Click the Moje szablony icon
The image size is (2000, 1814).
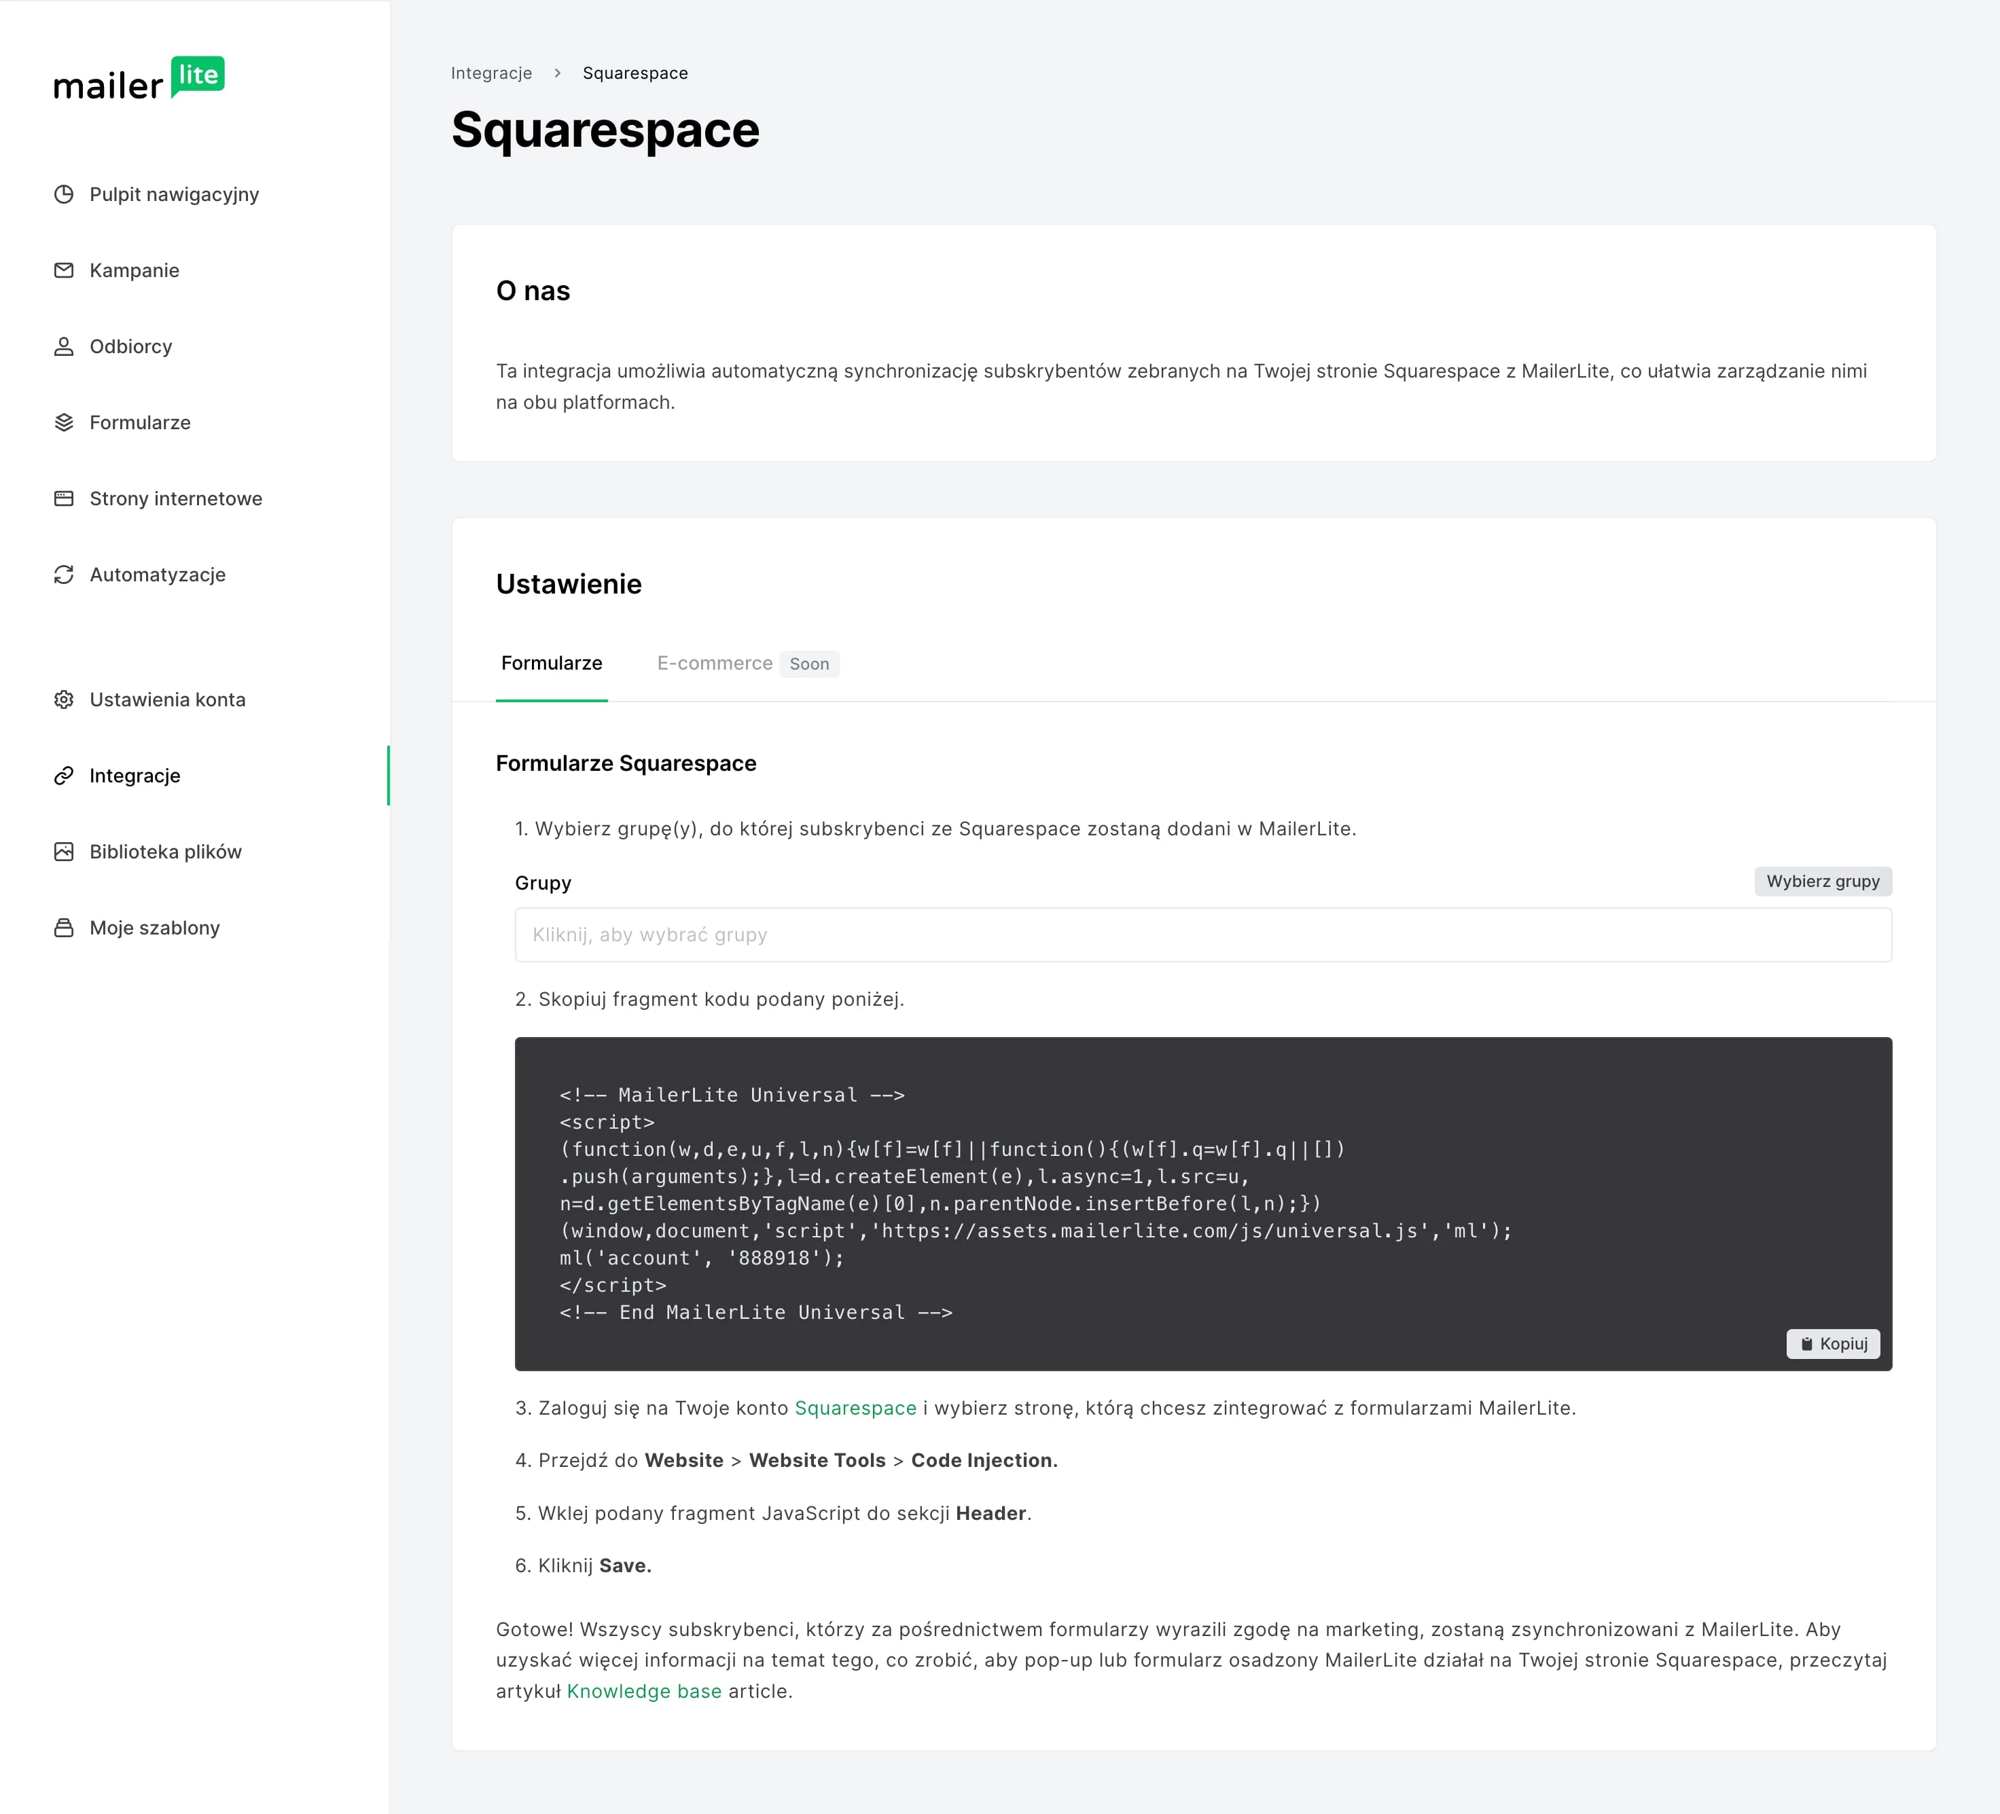tap(63, 928)
